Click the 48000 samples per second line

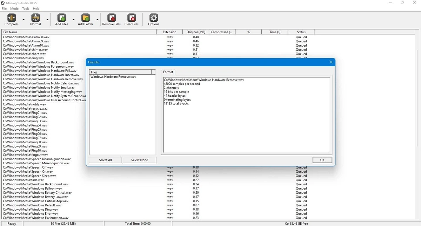point(182,84)
